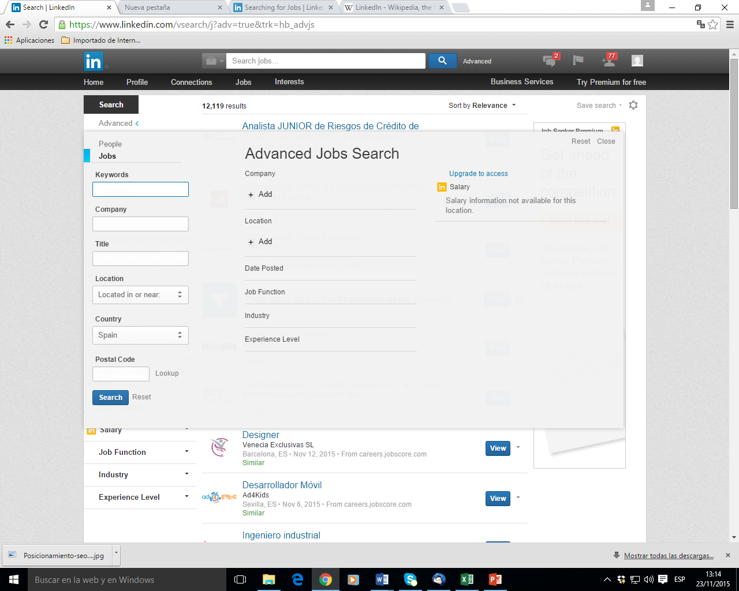The height and width of the screenshot is (591, 739).
Task: Expand the Experience Level filter section
Action: click(x=140, y=498)
